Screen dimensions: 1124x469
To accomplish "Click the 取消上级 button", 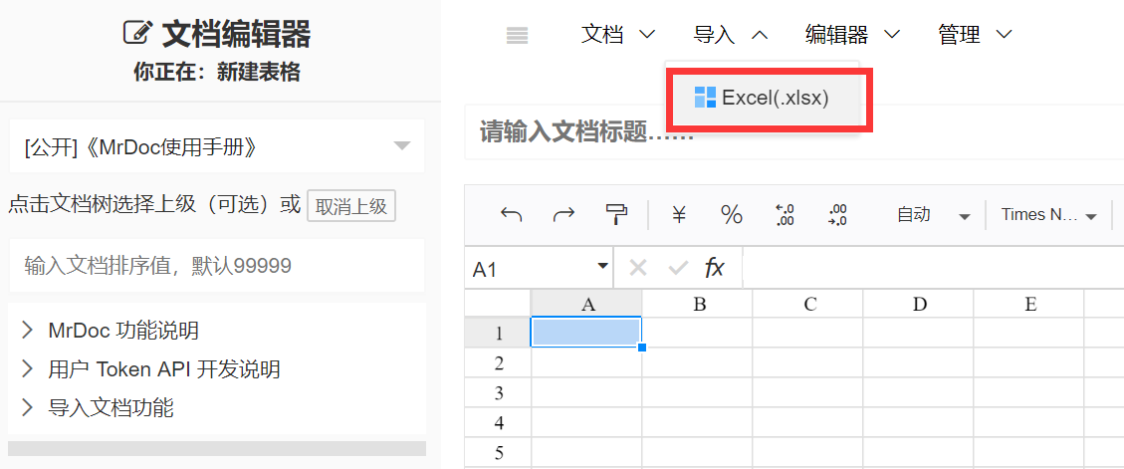I will [351, 206].
